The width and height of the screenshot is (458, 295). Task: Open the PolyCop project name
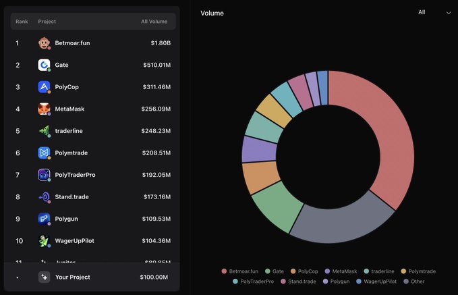pyautogui.click(x=67, y=87)
